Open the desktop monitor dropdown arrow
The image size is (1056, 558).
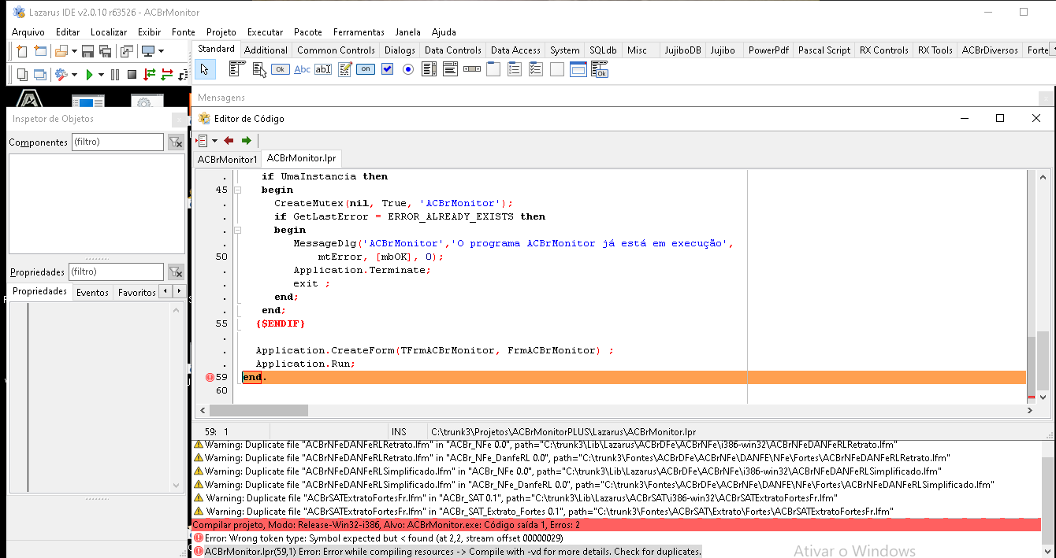tap(161, 51)
